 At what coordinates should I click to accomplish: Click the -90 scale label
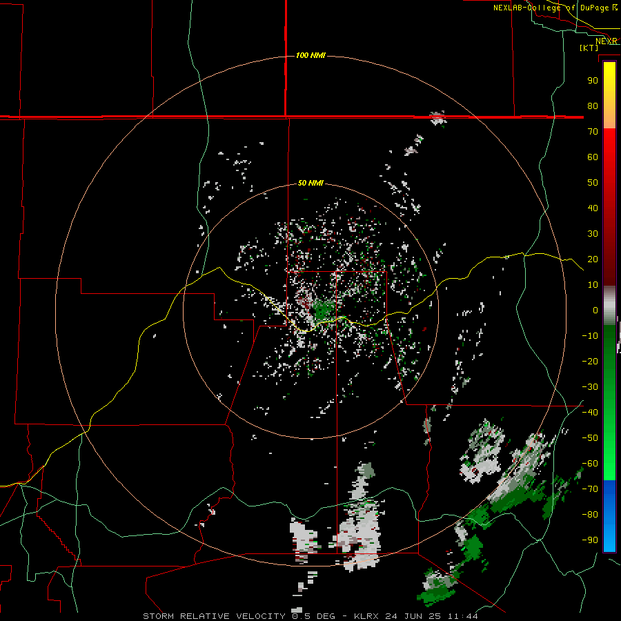click(590, 540)
